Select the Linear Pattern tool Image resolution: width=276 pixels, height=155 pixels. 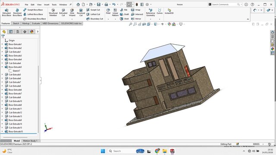click(x=115, y=12)
